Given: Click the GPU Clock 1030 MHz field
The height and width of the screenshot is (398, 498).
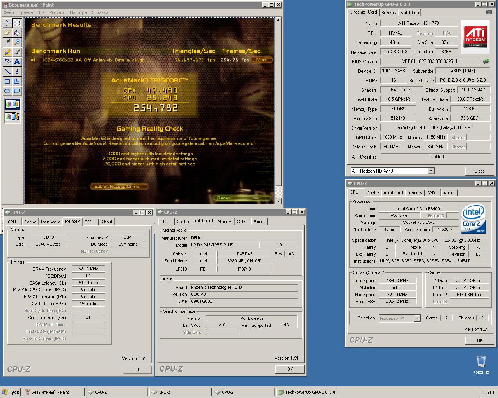Looking at the screenshot, I should [x=392, y=137].
